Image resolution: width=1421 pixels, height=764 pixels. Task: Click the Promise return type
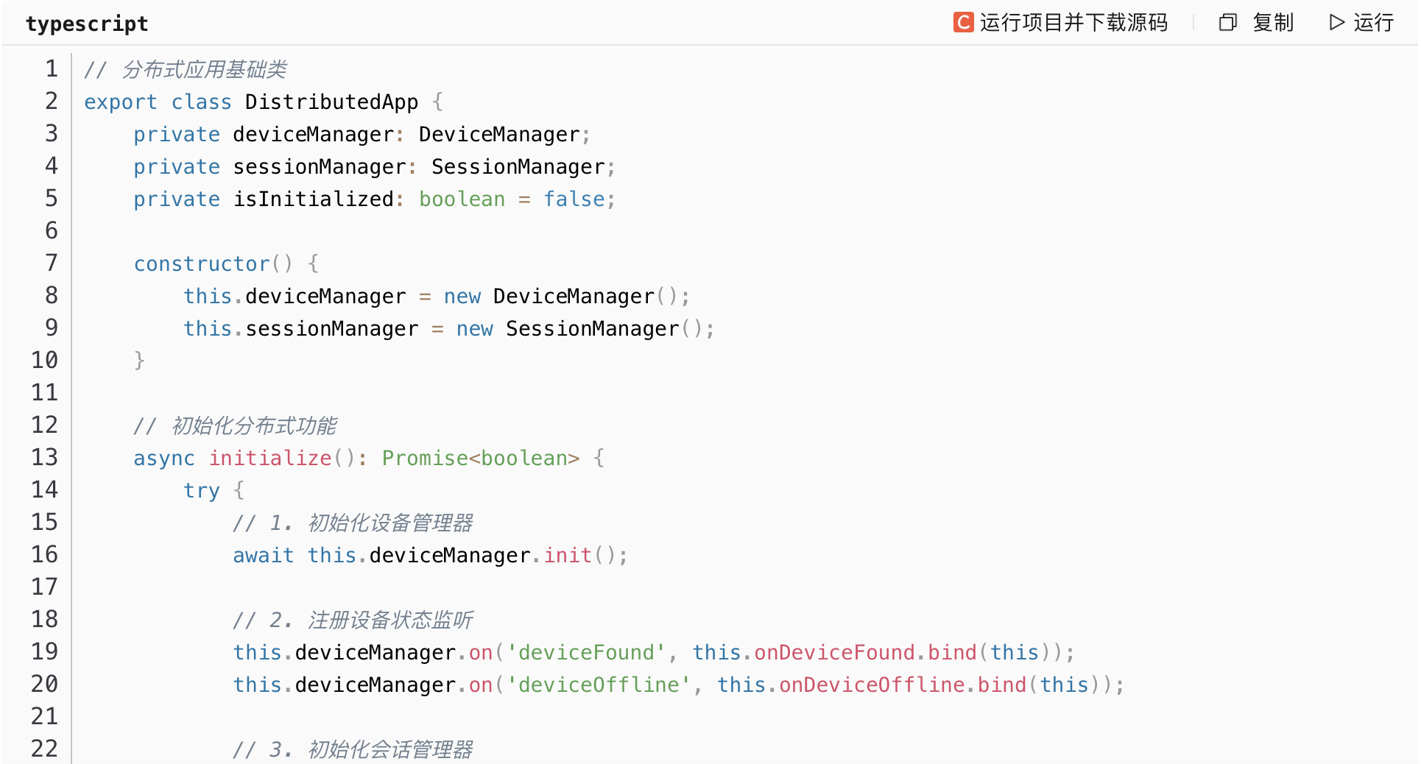click(x=425, y=459)
